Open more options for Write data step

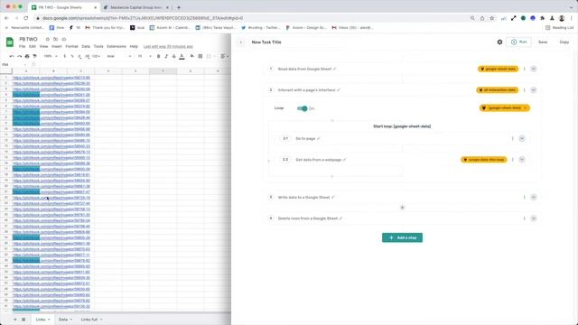[524, 197]
